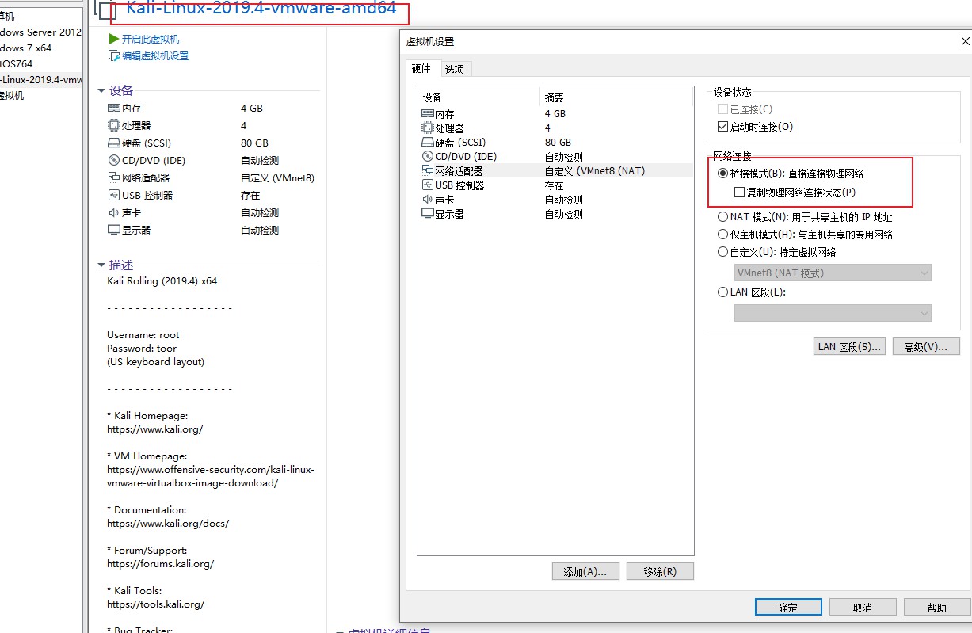This screenshot has height=633, width=972.
Task: Select the CD/DVD (IDE) row in the settings list
Action: coord(555,157)
